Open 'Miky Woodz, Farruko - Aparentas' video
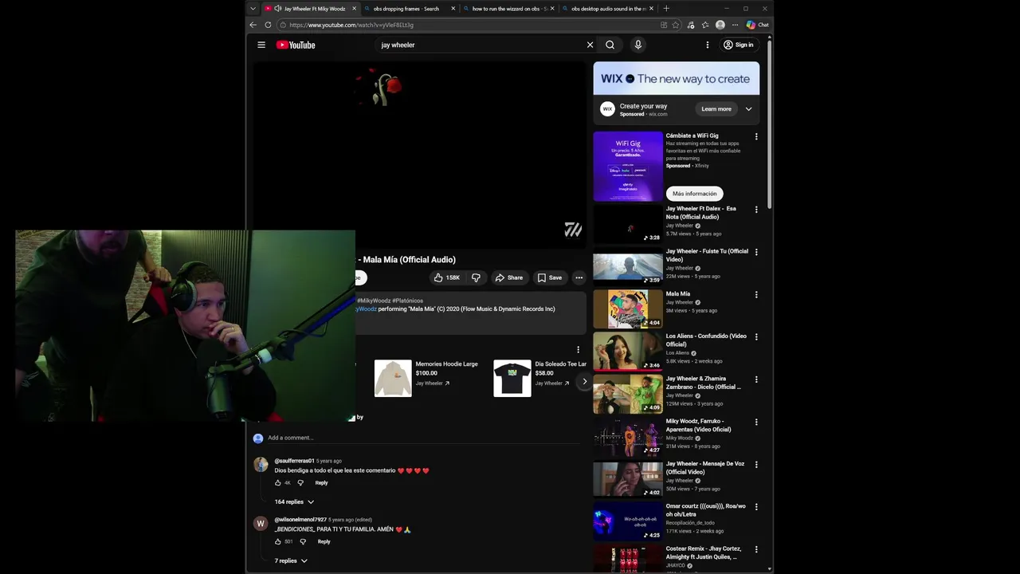 [628, 437]
